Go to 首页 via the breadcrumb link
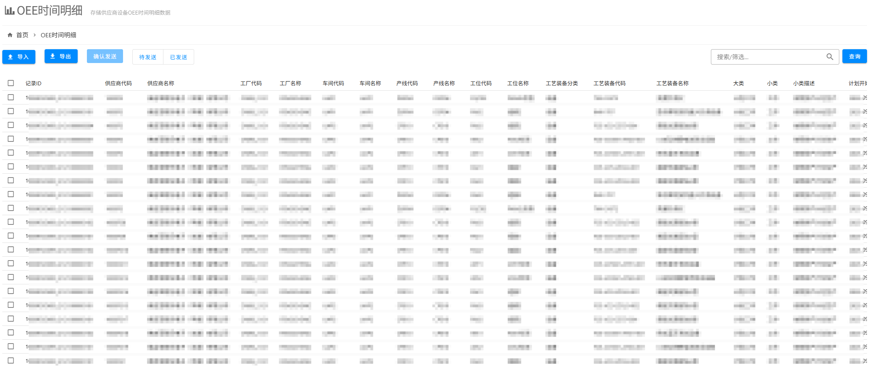The width and height of the screenshot is (872, 367). click(x=22, y=35)
